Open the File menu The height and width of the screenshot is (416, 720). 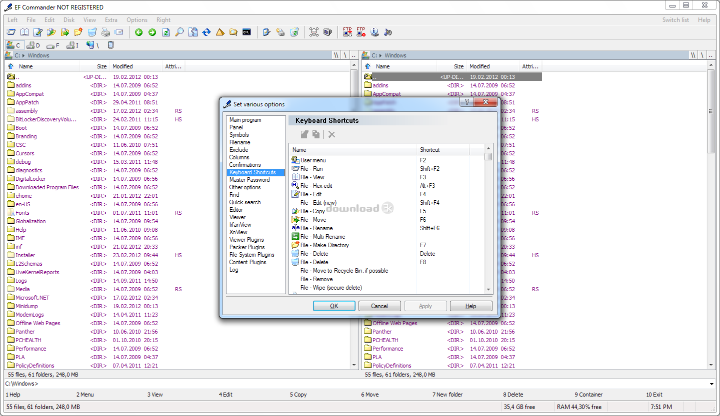coord(31,20)
